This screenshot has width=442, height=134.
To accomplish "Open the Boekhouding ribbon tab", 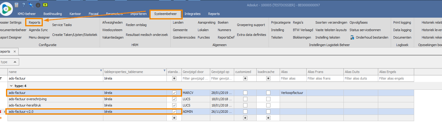I will [53, 14].
